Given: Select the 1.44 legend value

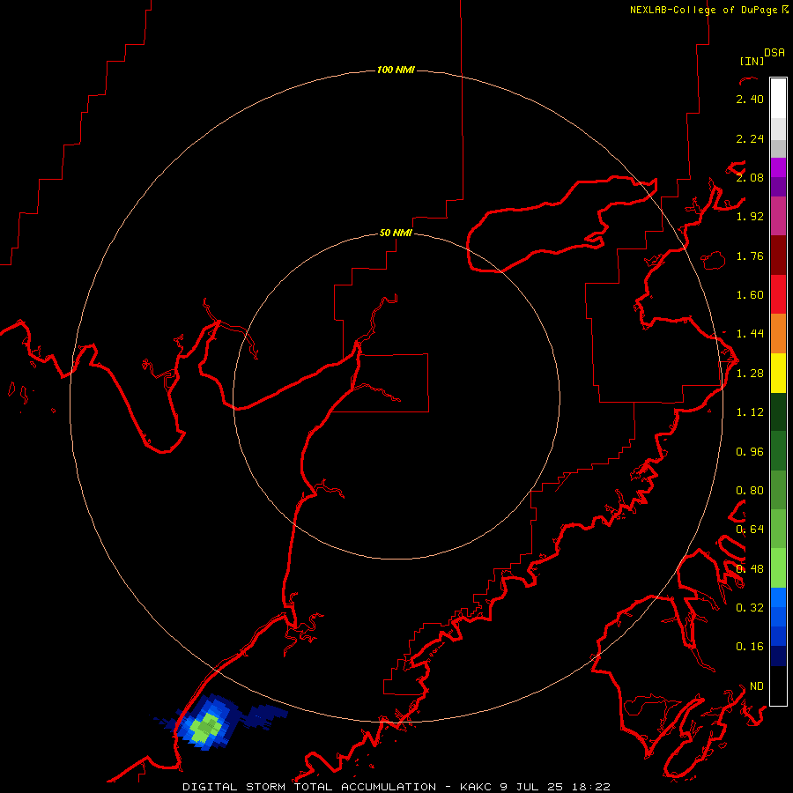Looking at the screenshot, I should [x=750, y=333].
